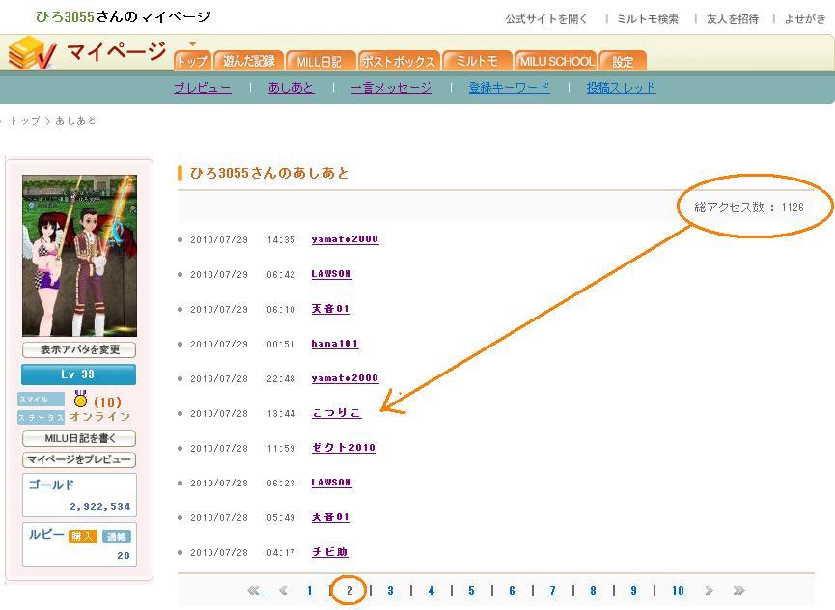This screenshot has width=835, height=610.
Task: Go to next page arrow
Action: (709, 591)
